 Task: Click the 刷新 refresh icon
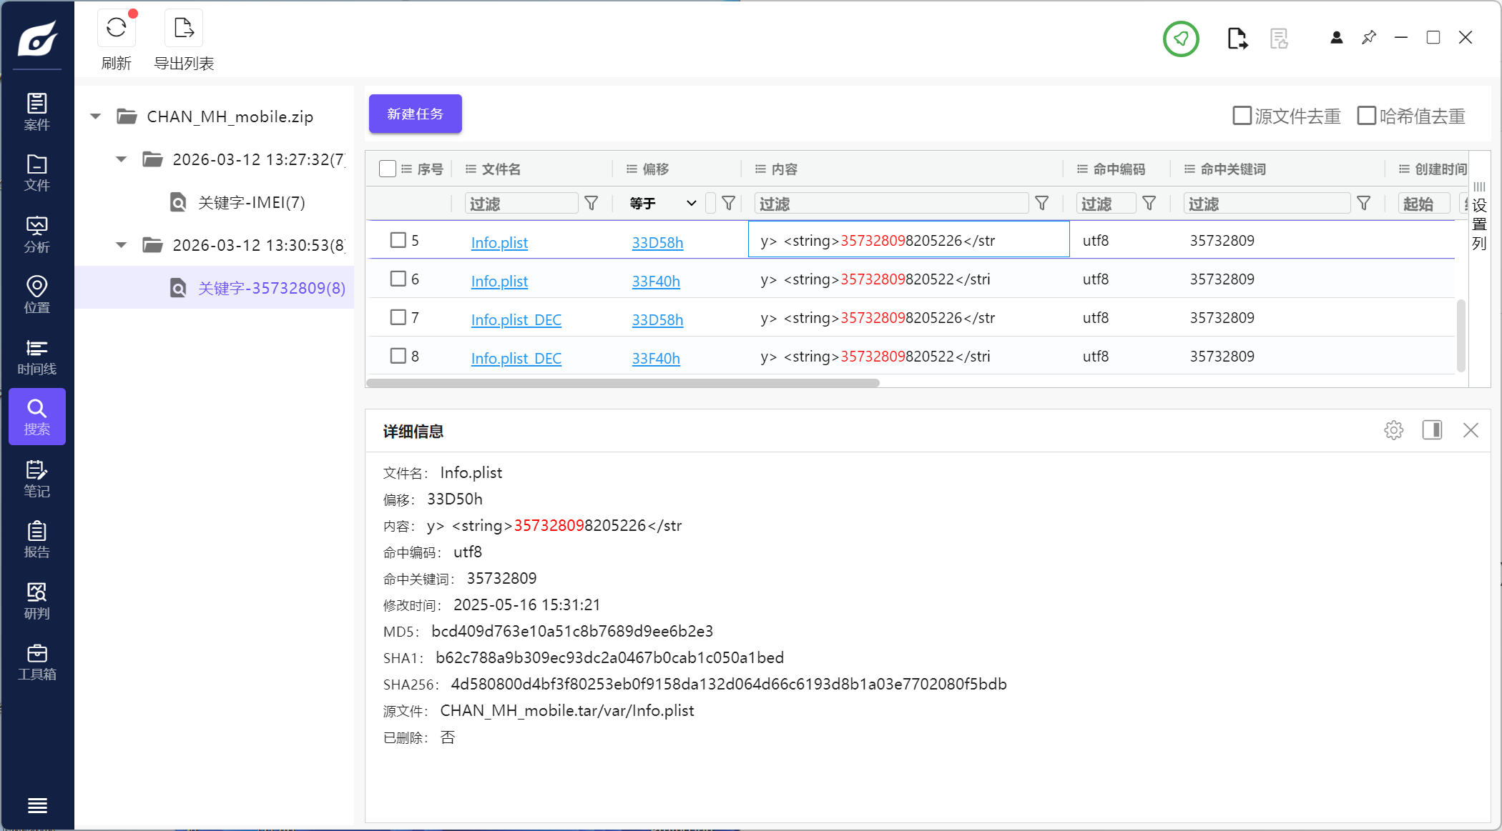[116, 29]
